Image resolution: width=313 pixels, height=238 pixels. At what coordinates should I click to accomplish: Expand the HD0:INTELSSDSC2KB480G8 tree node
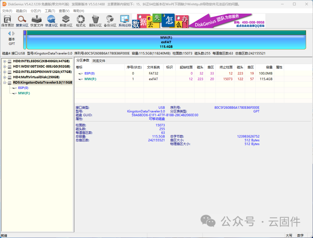[4, 61]
